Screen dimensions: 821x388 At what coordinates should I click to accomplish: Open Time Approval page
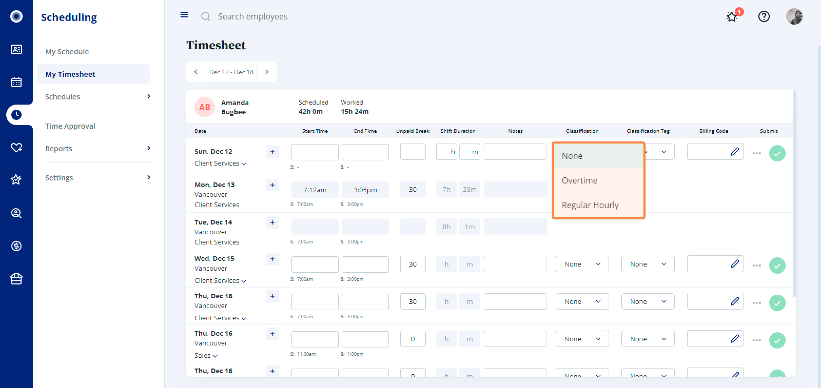[70, 126]
